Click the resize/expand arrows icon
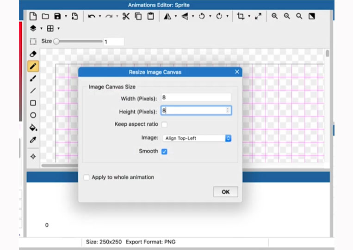Screen dimensions: 353x250 258,16
